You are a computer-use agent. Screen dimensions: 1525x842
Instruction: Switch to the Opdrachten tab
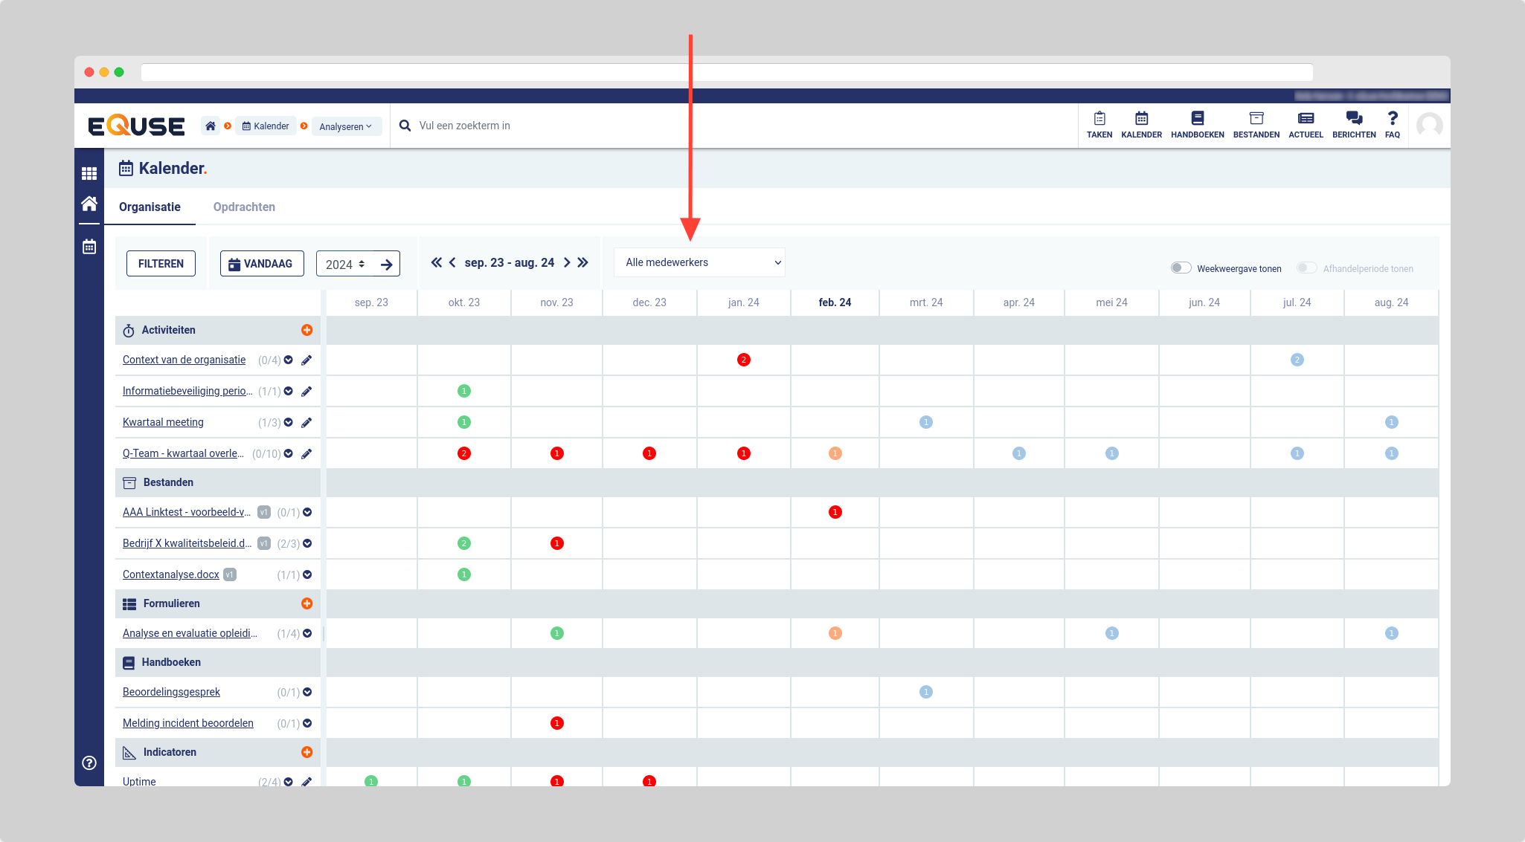coord(244,207)
